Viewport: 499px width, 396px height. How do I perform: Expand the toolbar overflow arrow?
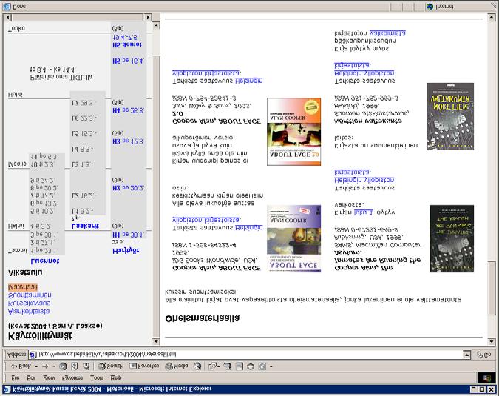click(x=271, y=366)
